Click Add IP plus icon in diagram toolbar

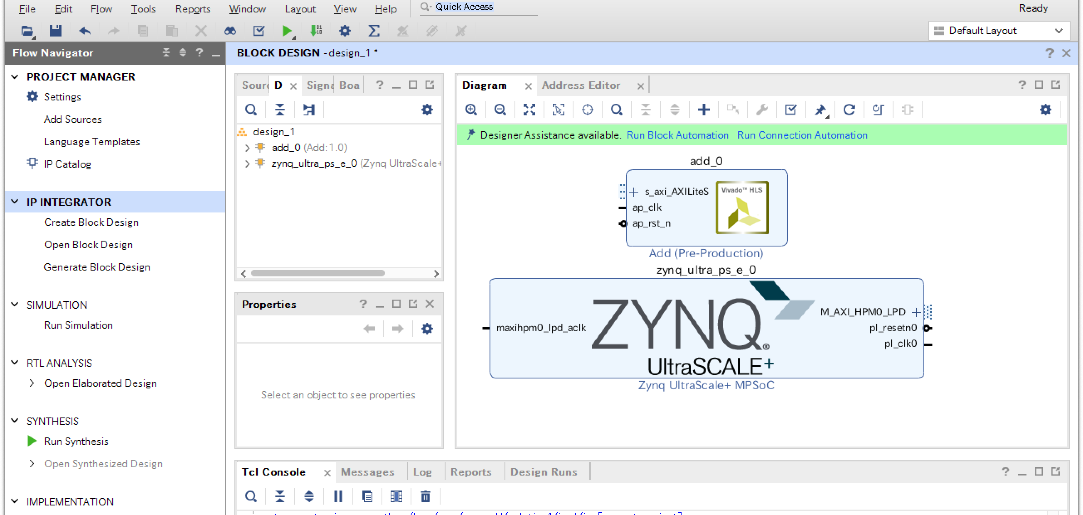pos(703,110)
